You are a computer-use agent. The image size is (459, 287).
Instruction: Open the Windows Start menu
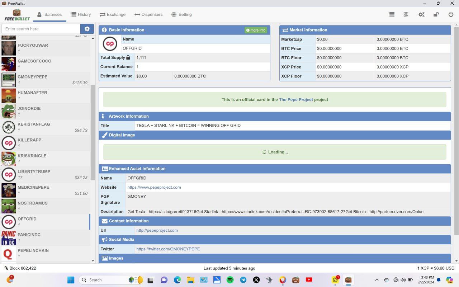pos(71,280)
